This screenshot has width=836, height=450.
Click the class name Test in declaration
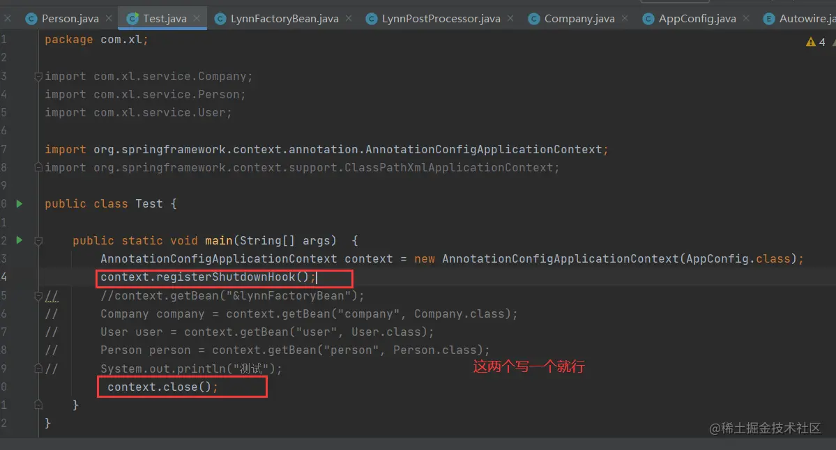[x=149, y=204]
